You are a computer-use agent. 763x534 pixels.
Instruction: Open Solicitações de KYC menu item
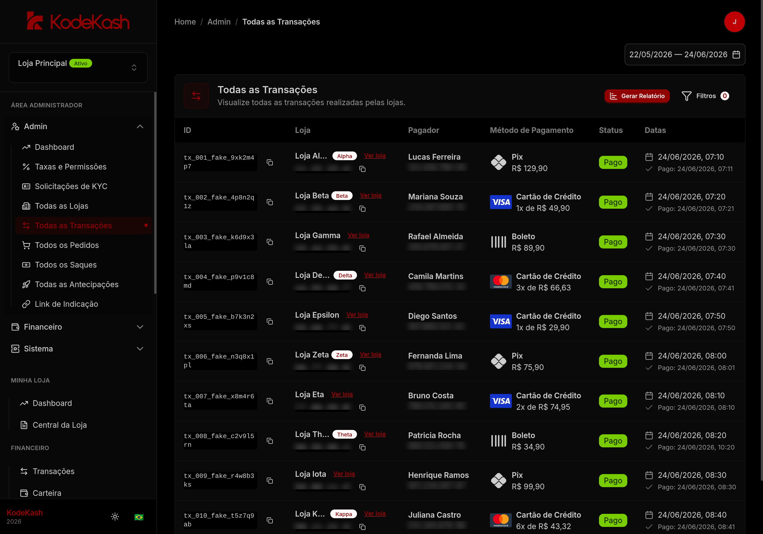pyautogui.click(x=71, y=186)
